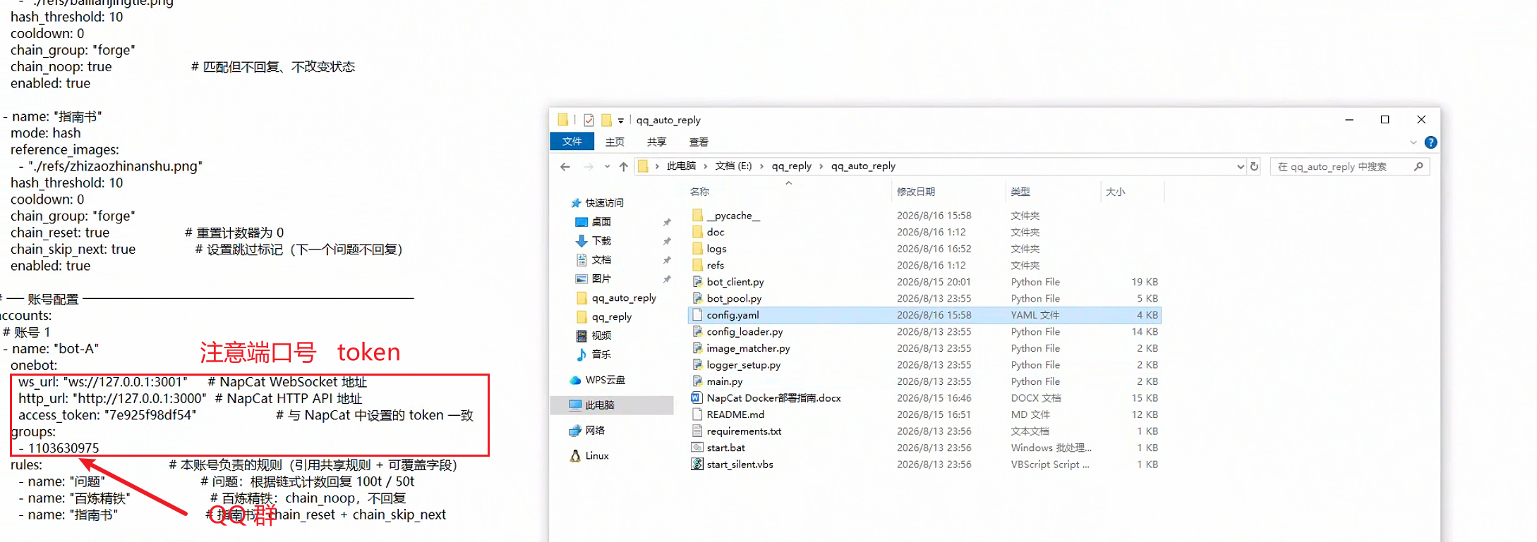Select the refs folder icon
The width and height of the screenshot is (1537, 542).
pyautogui.click(x=697, y=265)
